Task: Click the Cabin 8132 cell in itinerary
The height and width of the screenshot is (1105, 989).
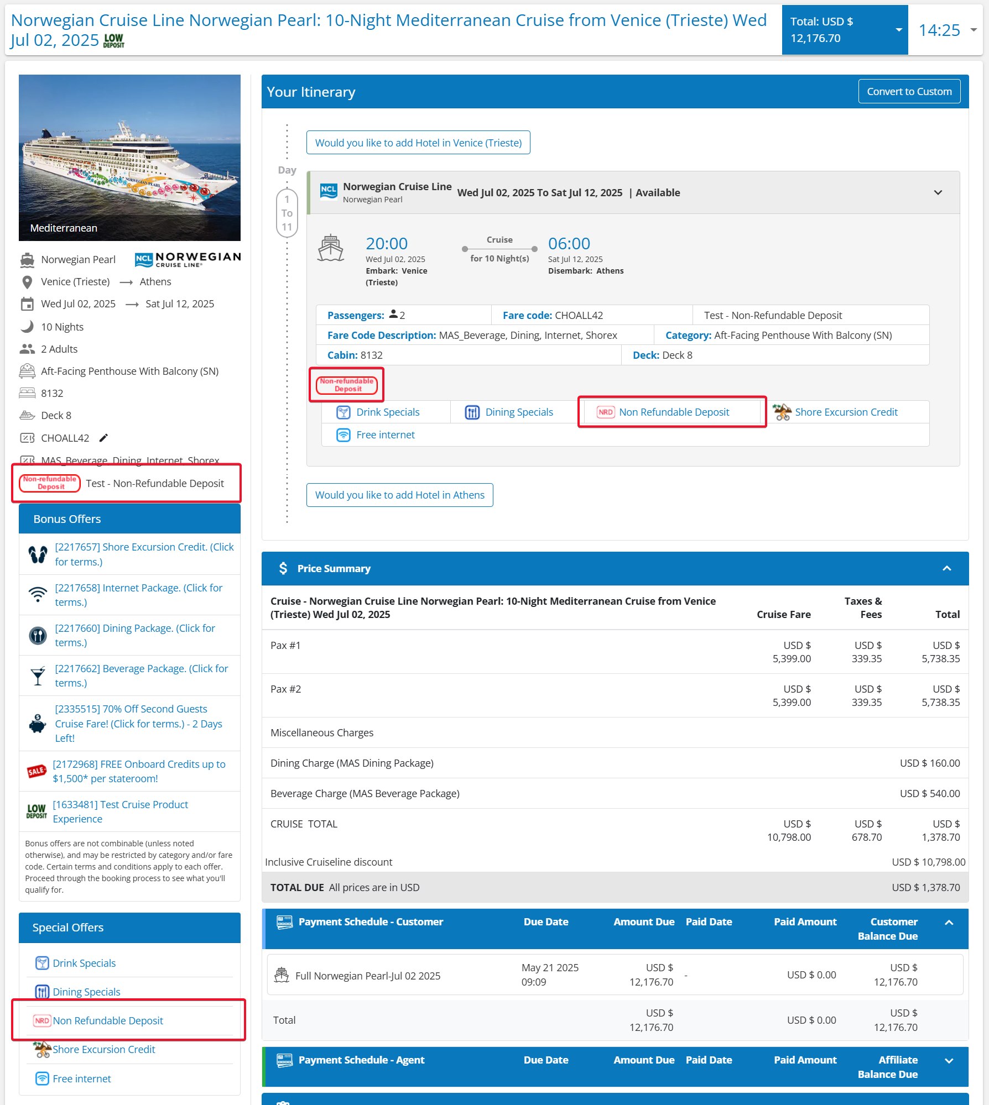Action: click(x=469, y=355)
